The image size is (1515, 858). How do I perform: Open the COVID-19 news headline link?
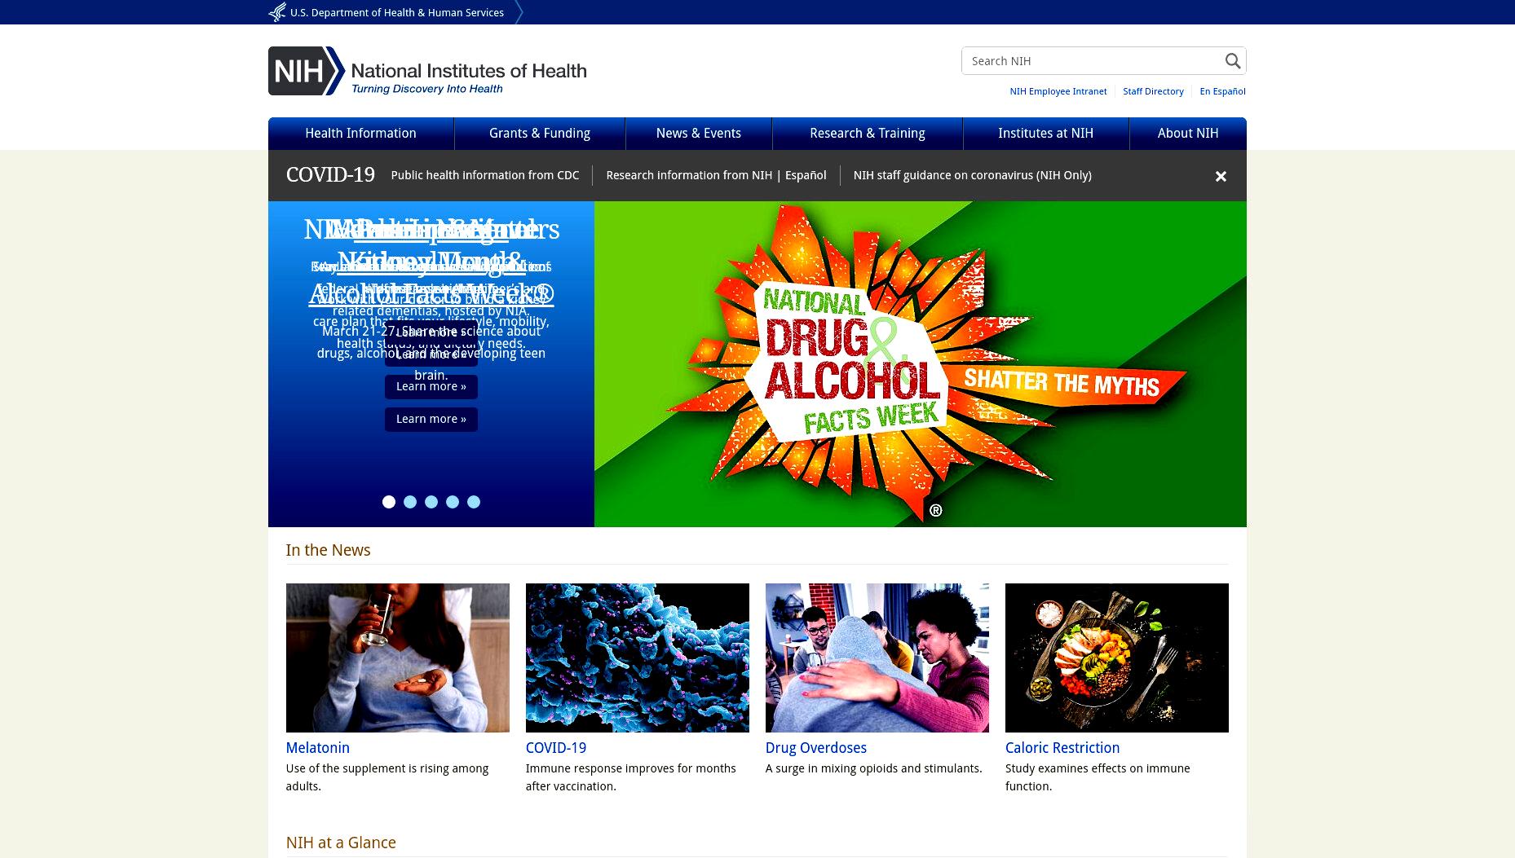556,748
